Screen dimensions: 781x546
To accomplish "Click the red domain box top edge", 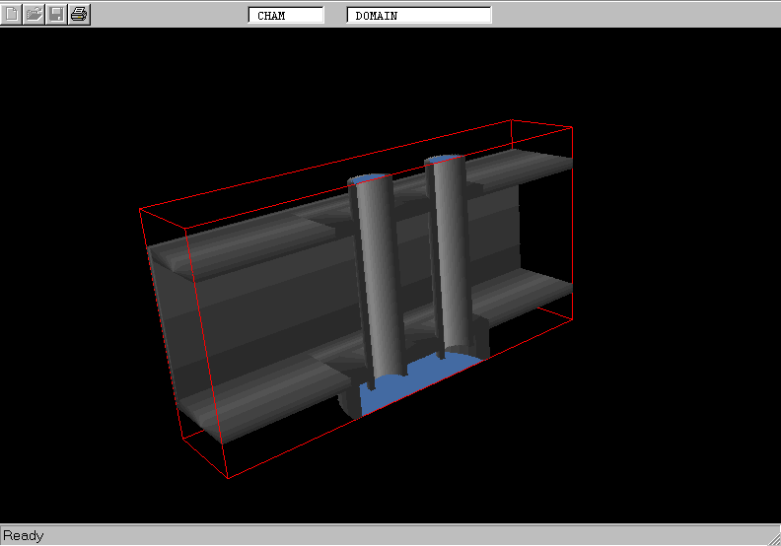I will tap(325, 164).
